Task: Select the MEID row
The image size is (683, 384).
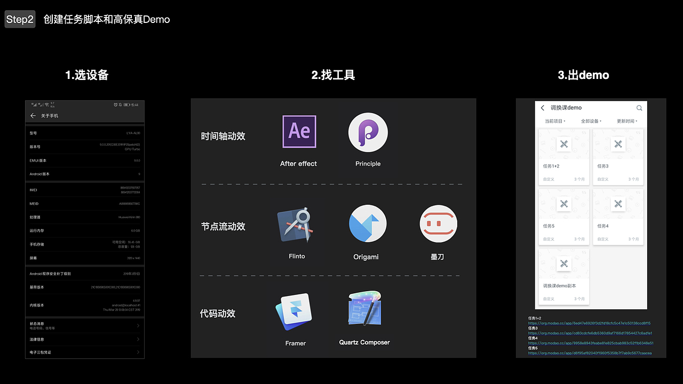Action: (85, 204)
